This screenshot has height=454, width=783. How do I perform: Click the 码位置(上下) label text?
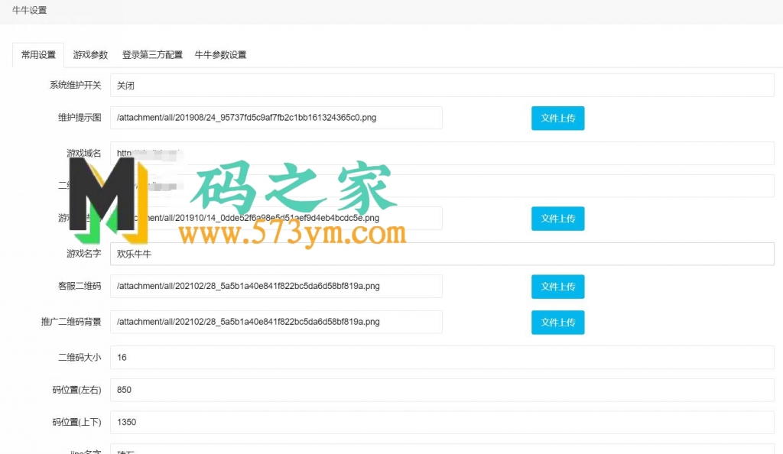[x=77, y=422]
